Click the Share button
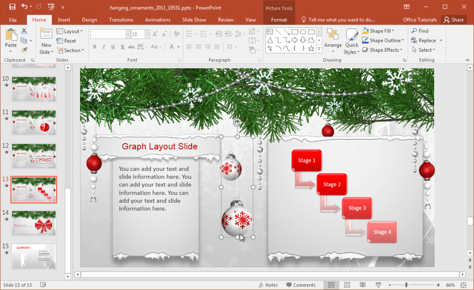 click(454, 20)
